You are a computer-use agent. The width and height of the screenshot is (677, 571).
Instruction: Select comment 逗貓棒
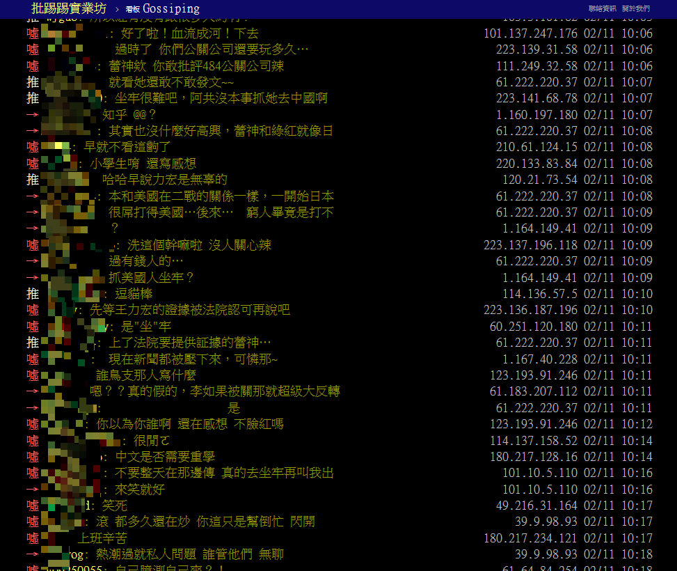[x=134, y=294]
